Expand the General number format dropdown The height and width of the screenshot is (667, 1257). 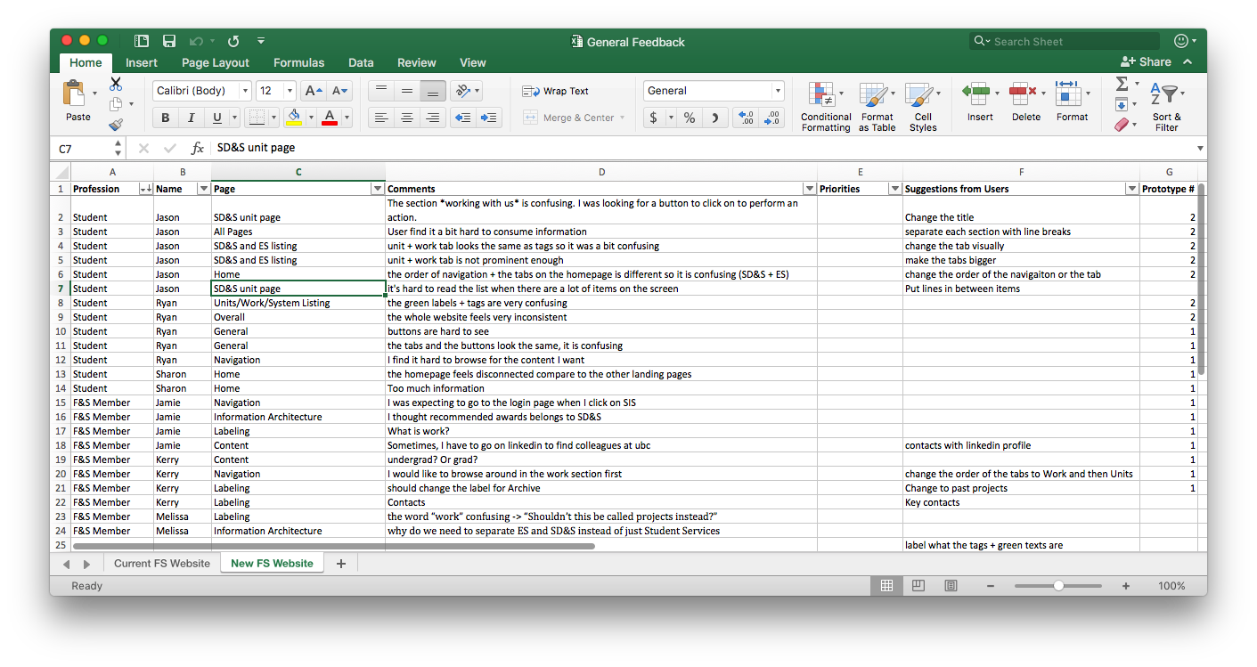tap(778, 91)
